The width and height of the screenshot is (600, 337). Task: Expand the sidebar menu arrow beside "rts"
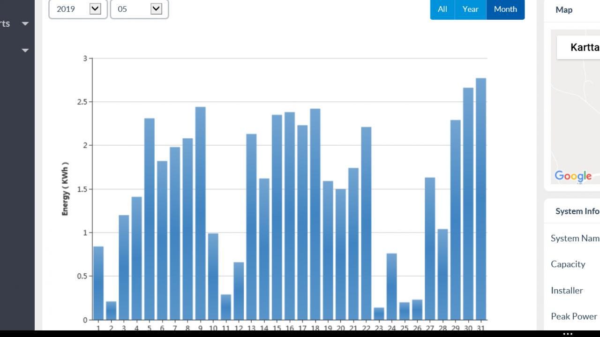click(x=25, y=23)
